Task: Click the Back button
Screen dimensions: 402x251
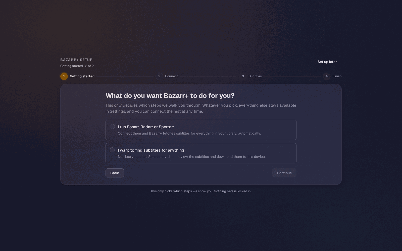Action: (x=115, y=173)
